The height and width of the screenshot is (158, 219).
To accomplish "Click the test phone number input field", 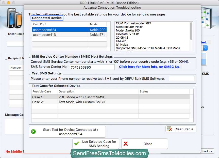I will 181,78.
